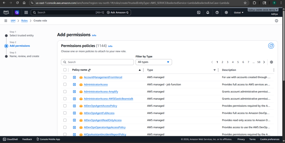This screenshot has height=143, width=285.
Task: Check the AdministratorAccess policy checkbox
Action: point(65,84)
